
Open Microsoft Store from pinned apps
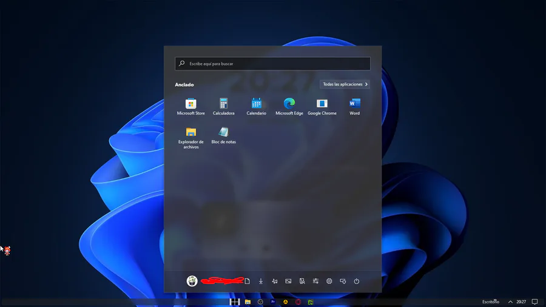[191, 107]
